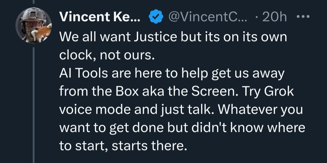Open the @VincentC... handle link
The height and width of the screenshot is (163, 327).
click(207, 18)
